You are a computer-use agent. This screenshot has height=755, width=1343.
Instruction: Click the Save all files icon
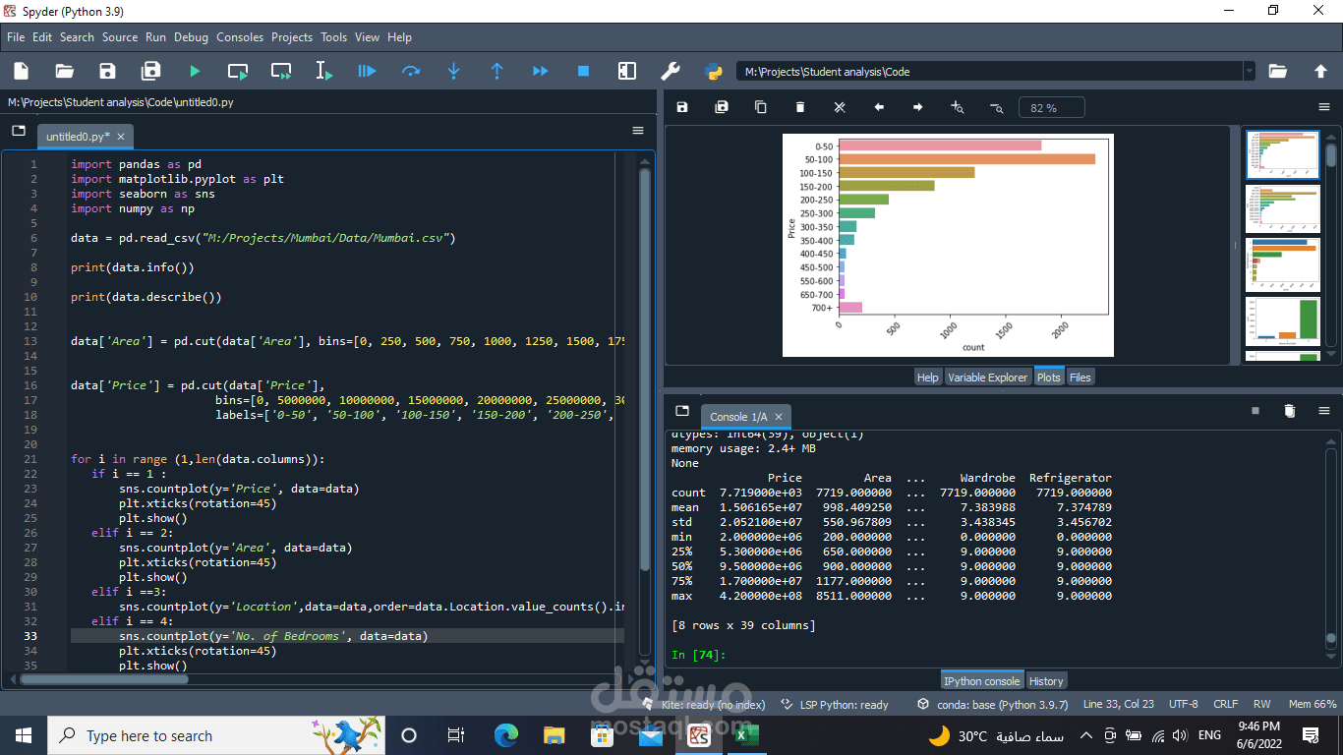[x=151, y=71]
